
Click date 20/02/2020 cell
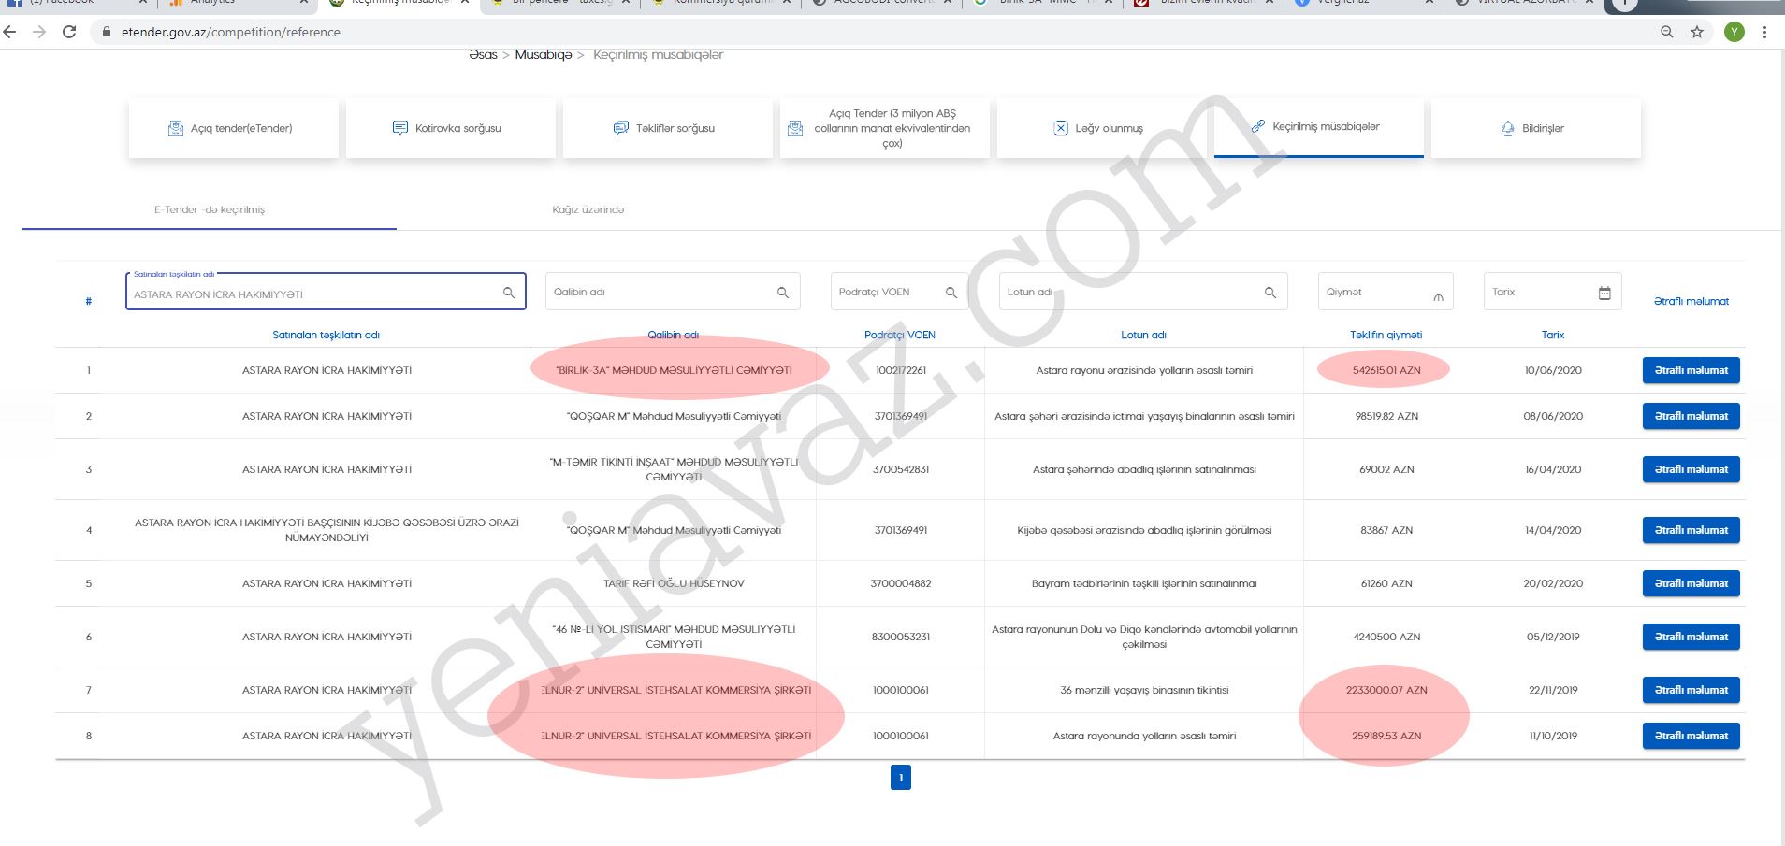[x=1553, y=583]
